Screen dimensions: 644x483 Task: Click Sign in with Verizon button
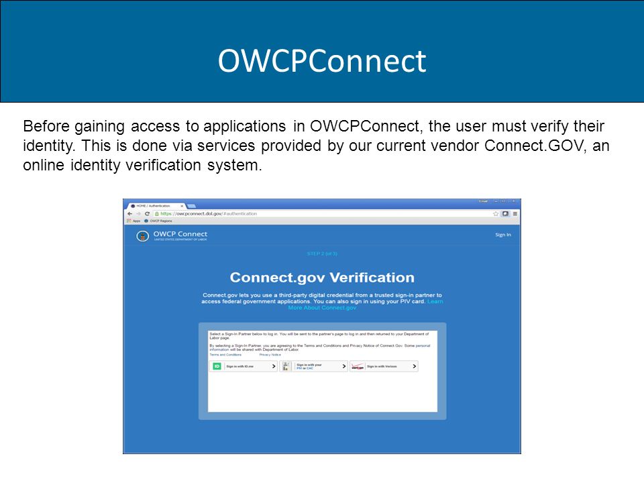pos(384,366)
